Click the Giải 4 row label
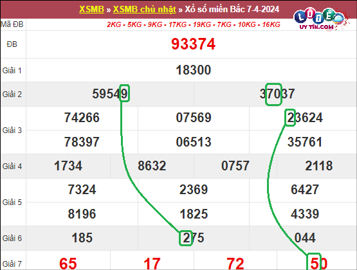The height and width of the screenshot is (270, 357). click(x=12, y=166)
